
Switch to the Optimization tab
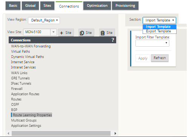coord(97,6)
